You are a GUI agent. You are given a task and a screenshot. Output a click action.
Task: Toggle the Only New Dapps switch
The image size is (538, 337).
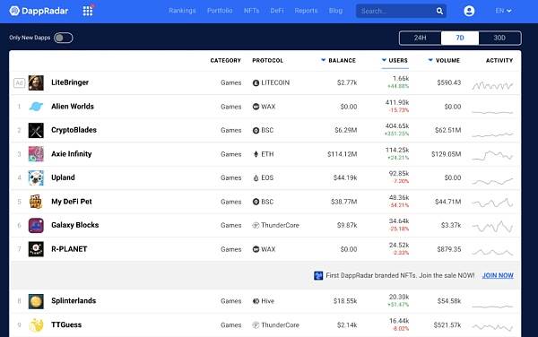click(64, 38)
